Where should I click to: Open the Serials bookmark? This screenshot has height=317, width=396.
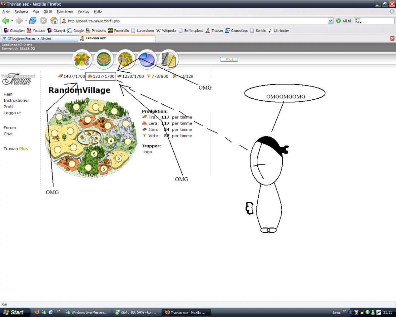[x=258, y=31]
